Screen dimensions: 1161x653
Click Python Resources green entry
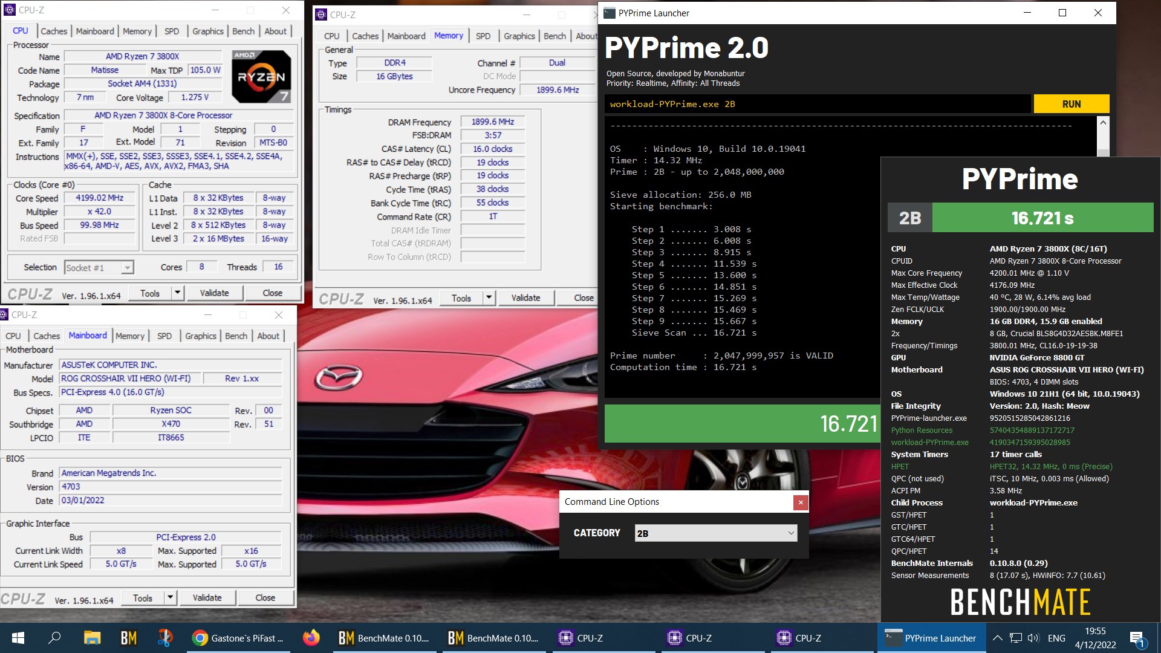922,430
